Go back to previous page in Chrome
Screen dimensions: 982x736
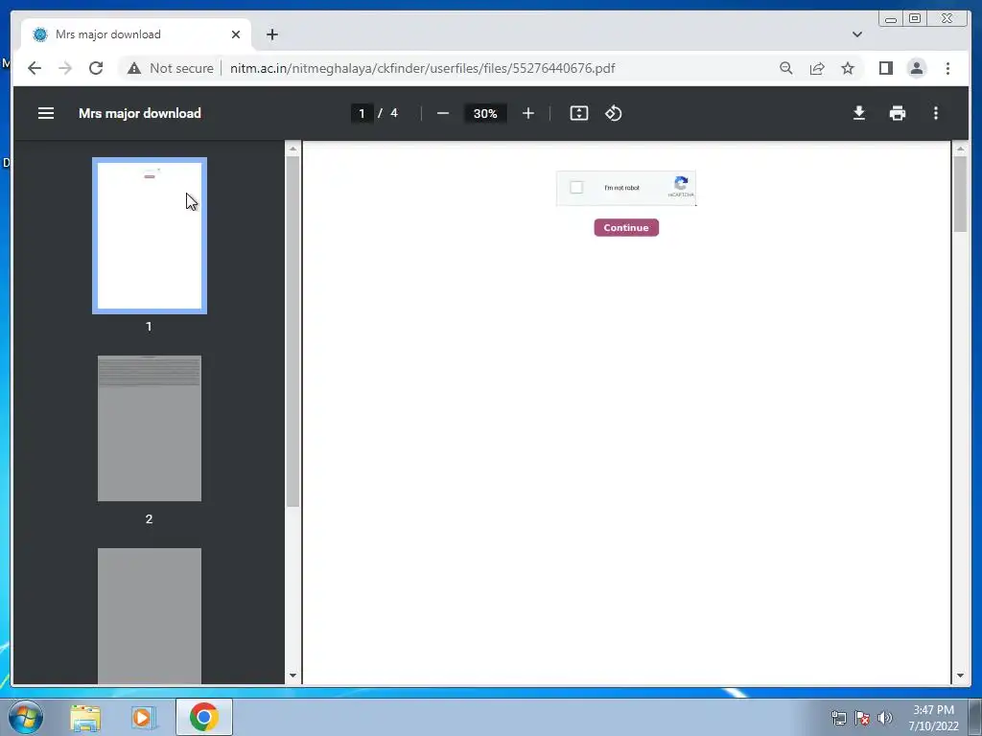[x=35, y=68]
